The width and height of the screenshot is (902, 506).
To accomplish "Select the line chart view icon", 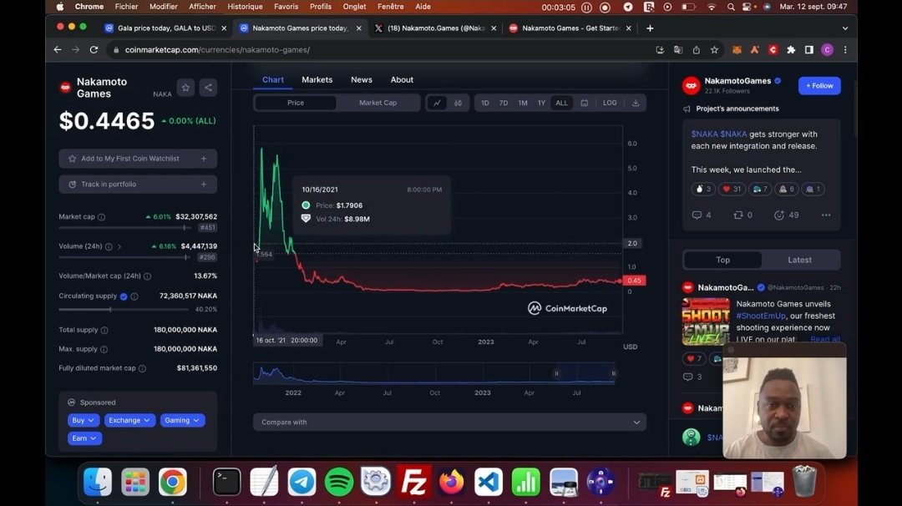I will 435,102.
